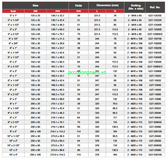The image size is (168, 159).
Task: Click reference number G27-250100
Action: (155, 155)
